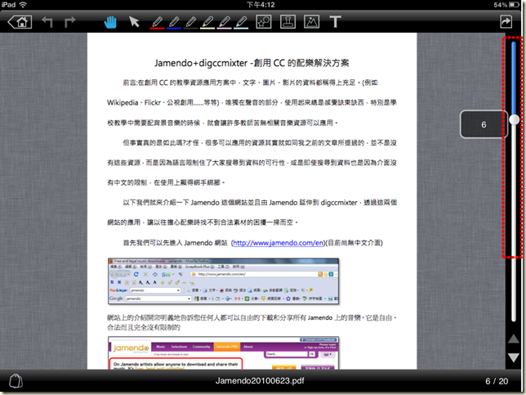Image resolution: width=526 pixels, height=395 pixels.
Task: Choose the black pen
Action: pyautogui.click(x=190, y=23)
